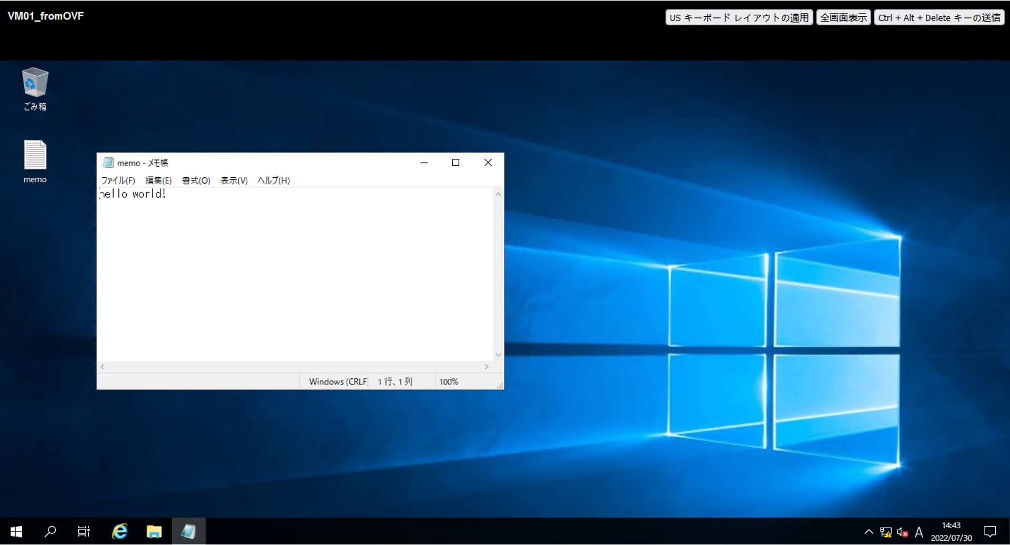This screenshot has height=545, width=1010.
Task: Open the network status tray icon
Action: [886, 532]
